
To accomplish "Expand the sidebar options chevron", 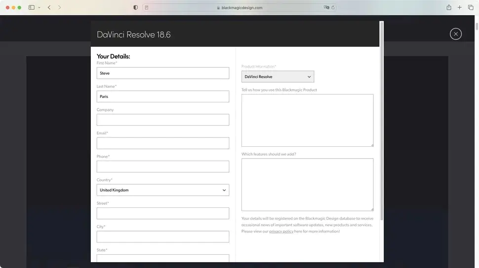I will [x=39, y=7].
